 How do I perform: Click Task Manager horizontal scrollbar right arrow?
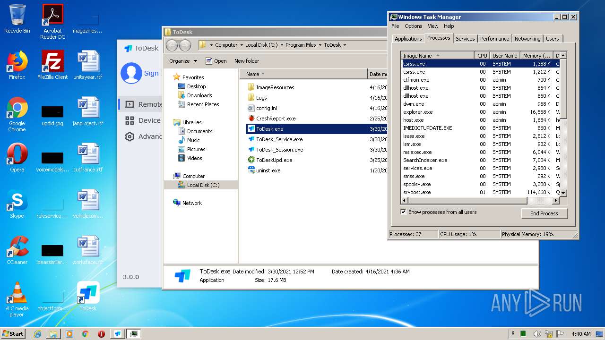(556, 201)
